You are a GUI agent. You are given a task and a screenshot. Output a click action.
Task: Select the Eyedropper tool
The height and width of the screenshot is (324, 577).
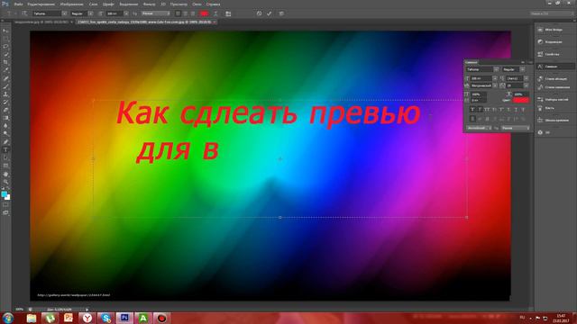pyautogui.click(x=5, y=70)
